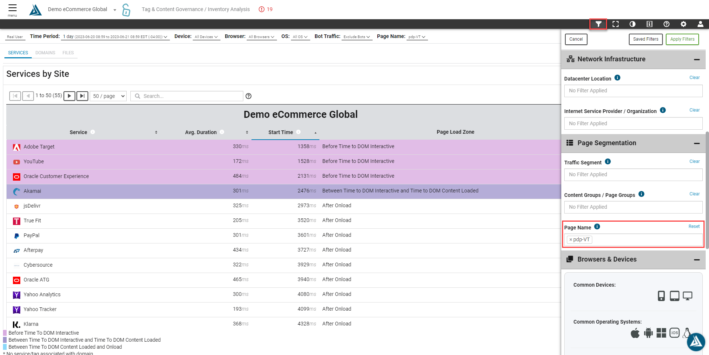
Task: Open the Device filter dropdown
Action: pos(206,37)
